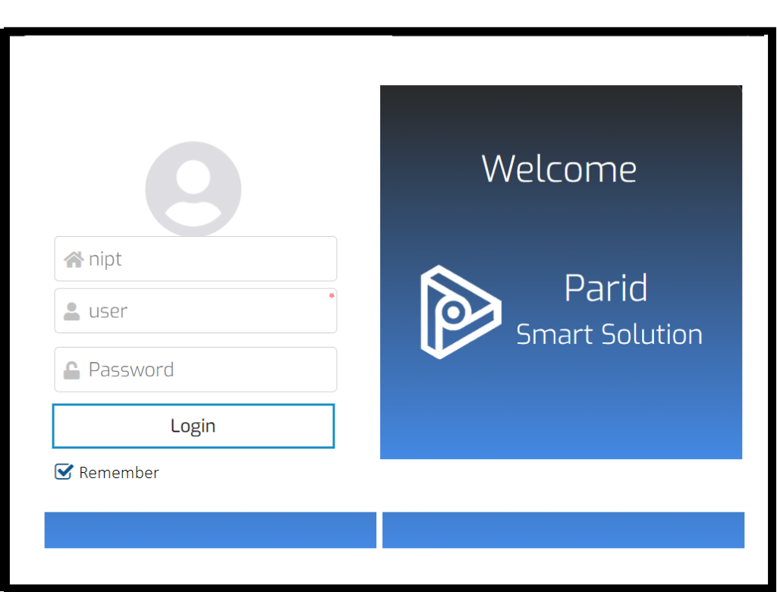Click the Parid brand name text
The image size is (777, 592).
coord(606,288)
